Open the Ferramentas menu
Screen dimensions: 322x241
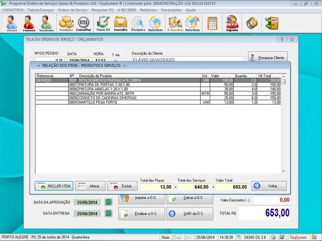pyautogui.click(x=172, y=10)
